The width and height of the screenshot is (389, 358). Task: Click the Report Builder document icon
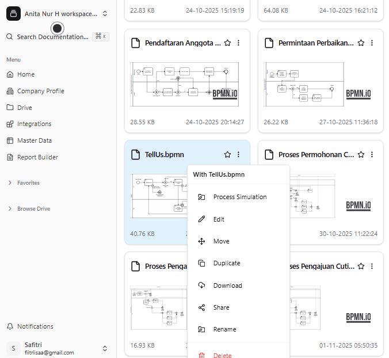coord(10,157)
